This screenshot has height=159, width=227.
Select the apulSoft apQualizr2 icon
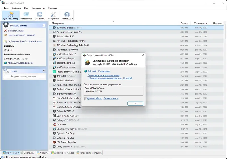pos(54,54)
